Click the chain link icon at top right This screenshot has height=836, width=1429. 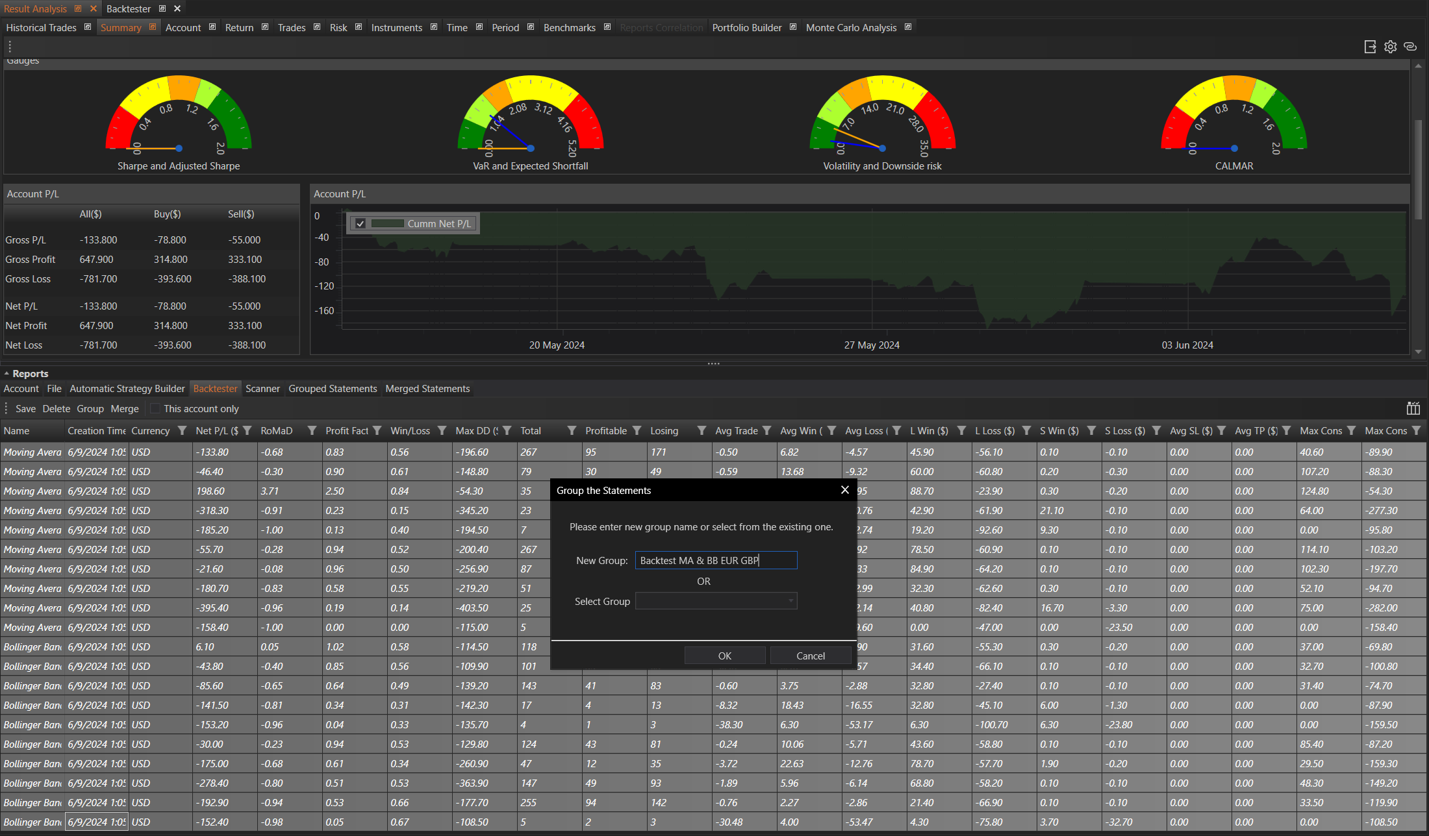pyautogui.click(x=1410, y=47)
